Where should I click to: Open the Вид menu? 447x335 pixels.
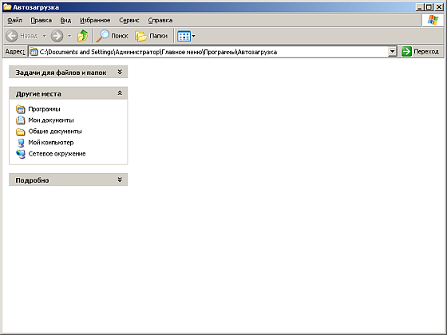[65, 20]
